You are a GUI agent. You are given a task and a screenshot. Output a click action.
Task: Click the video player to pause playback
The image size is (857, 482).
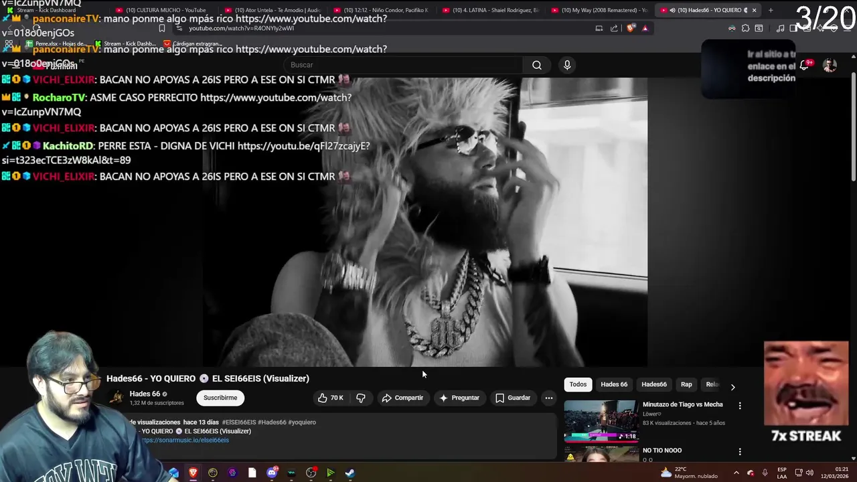click(x=425, y=221)
